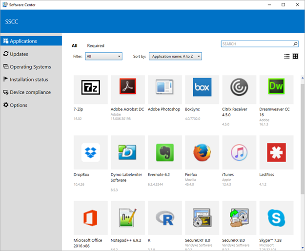Switch to list view icon
Screen dimensions: 305x251
pos(287,57)
